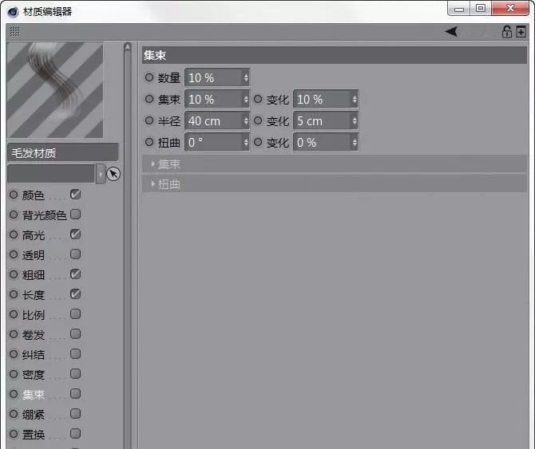The width and height of the screenshot is (535, 449).
Task: Click the back arrow navigation icon
Action: (x=452, y=32)
